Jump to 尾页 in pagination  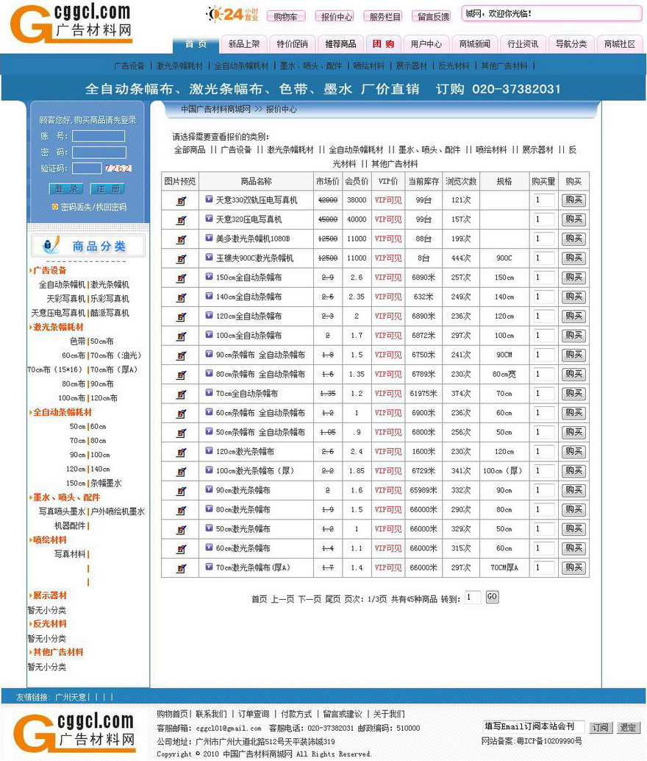(332, 599)
